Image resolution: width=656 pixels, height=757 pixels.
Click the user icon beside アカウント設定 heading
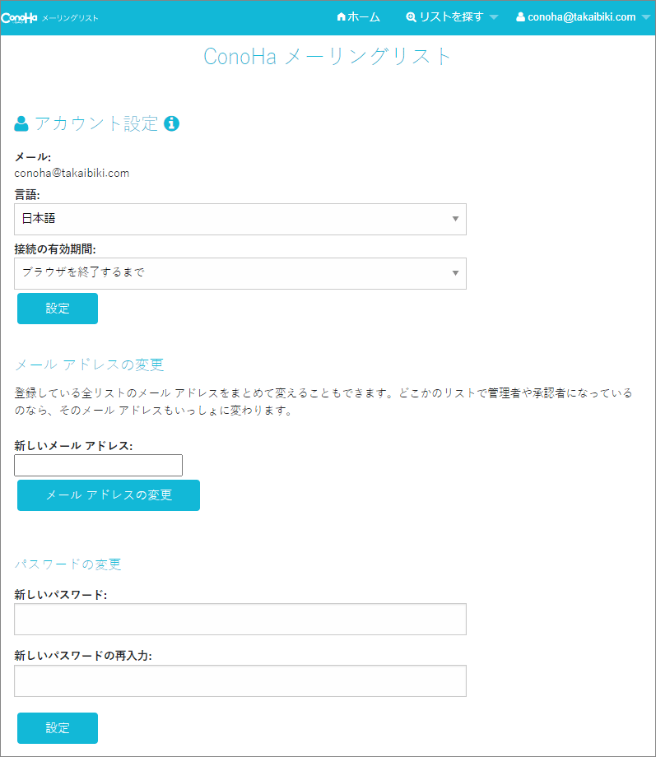click(21, 123)
